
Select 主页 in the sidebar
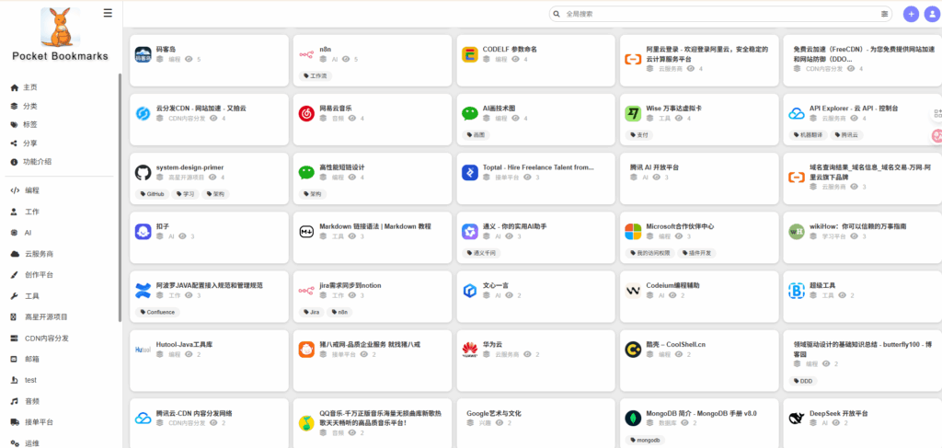pos(30,87)
